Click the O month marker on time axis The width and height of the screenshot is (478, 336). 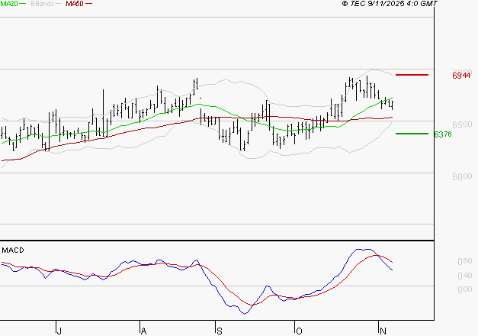[300, 331]
